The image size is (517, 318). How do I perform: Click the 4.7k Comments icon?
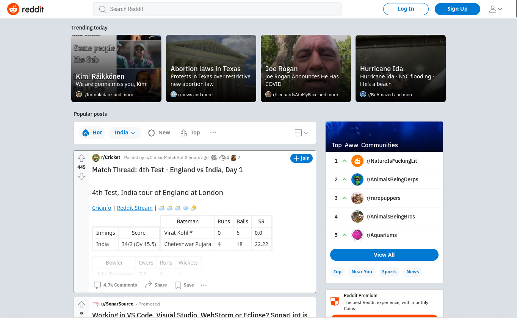pyautogui.click(x=97, y=285)
